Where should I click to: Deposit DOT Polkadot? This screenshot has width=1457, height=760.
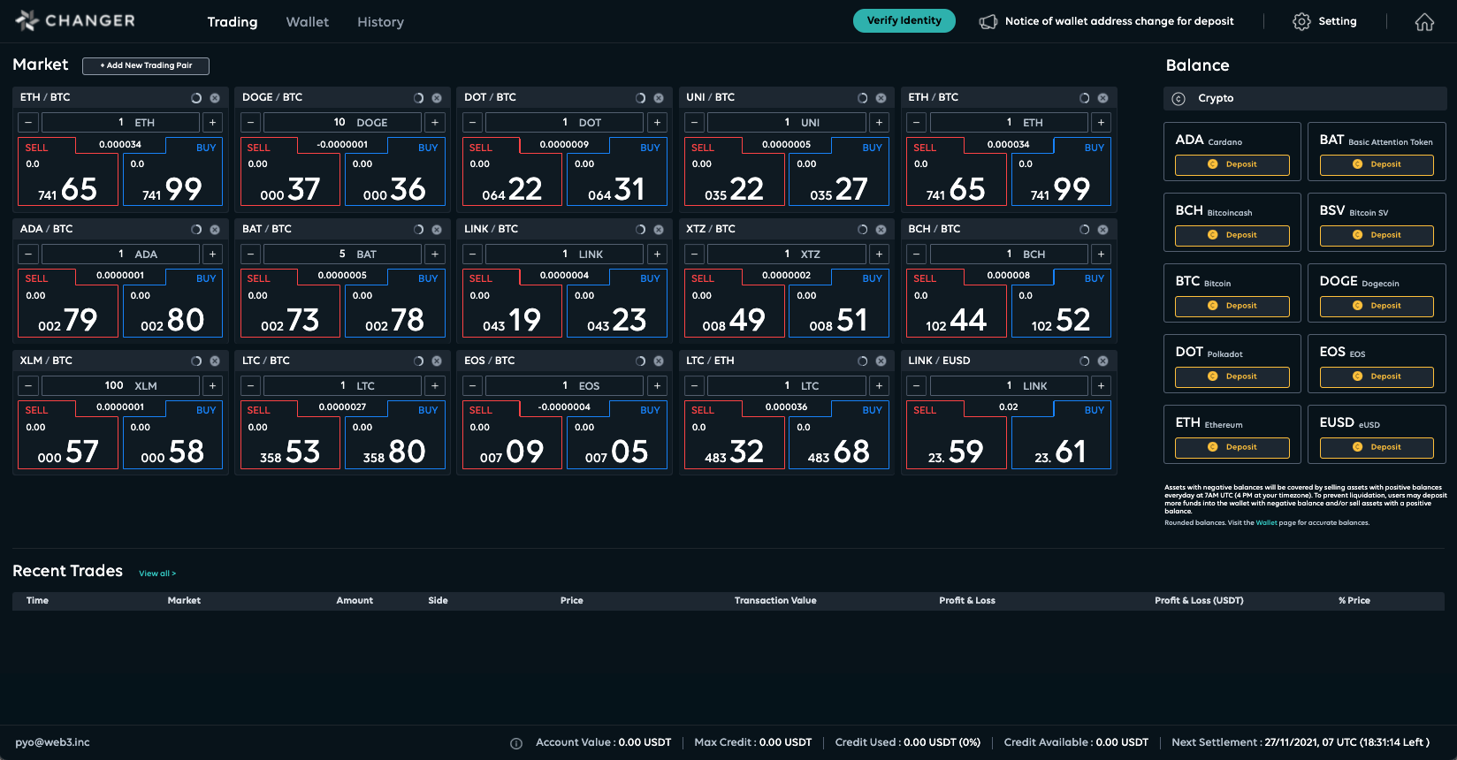(x=1232, y=376)
